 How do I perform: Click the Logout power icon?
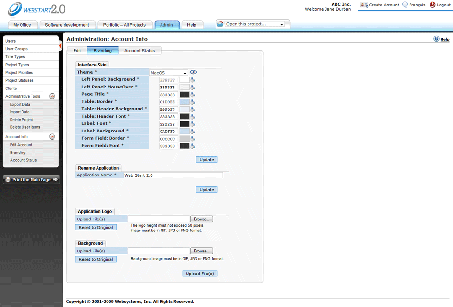[x=432, y=5]
